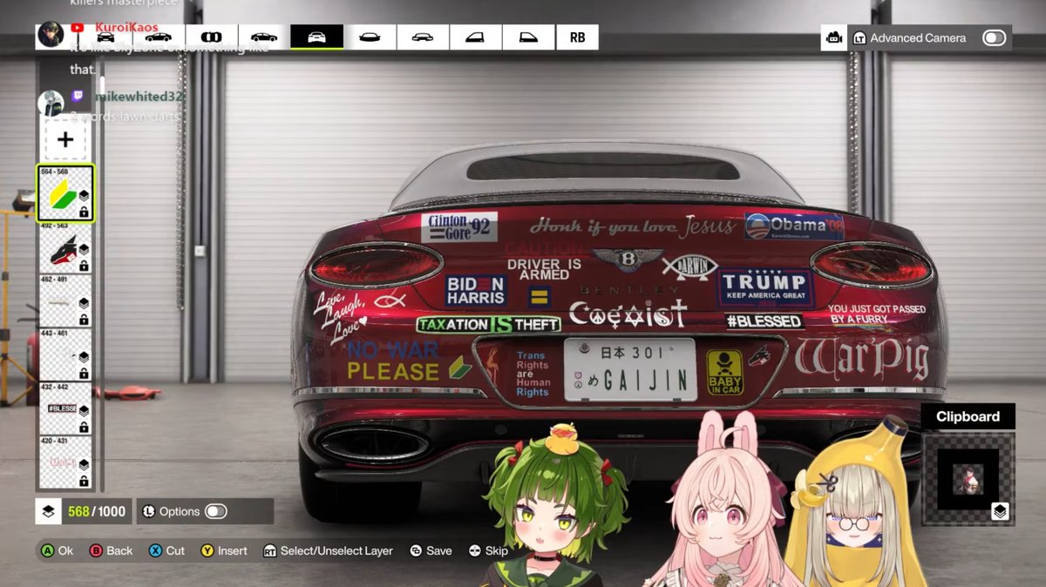Click the Clipboard header label

tap(968, 416)
